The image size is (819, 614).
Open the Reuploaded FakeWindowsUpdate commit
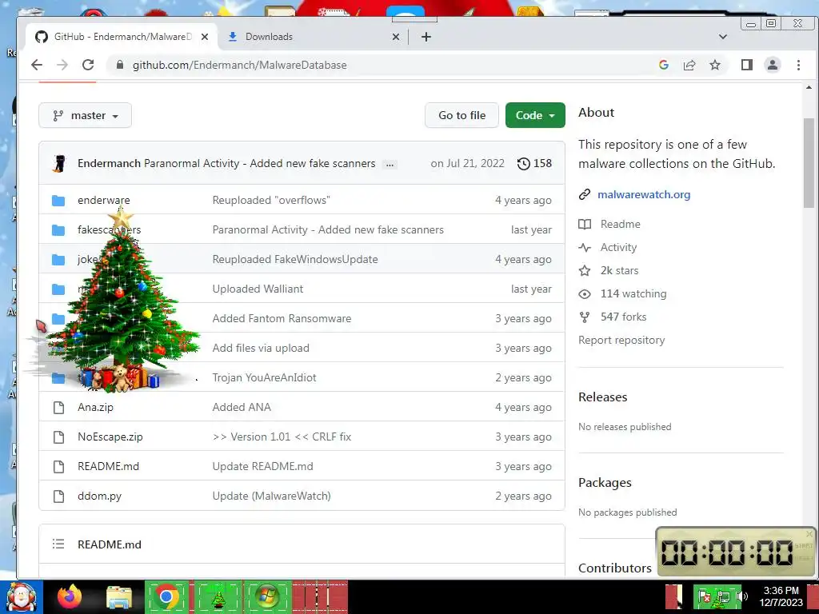point(295,260)
